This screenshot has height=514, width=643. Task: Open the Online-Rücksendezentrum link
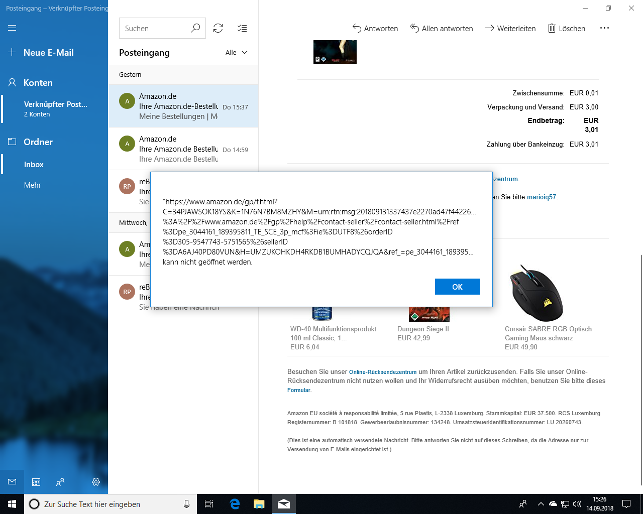pyautogui.click(x=383, y=372)
